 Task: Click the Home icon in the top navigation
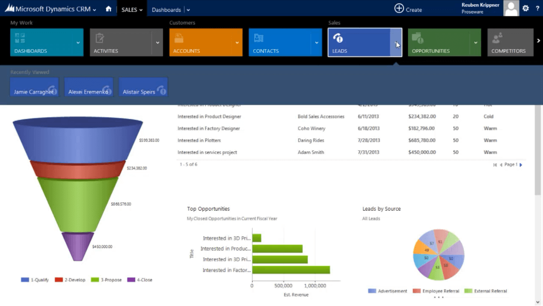(x=109, y=8)
